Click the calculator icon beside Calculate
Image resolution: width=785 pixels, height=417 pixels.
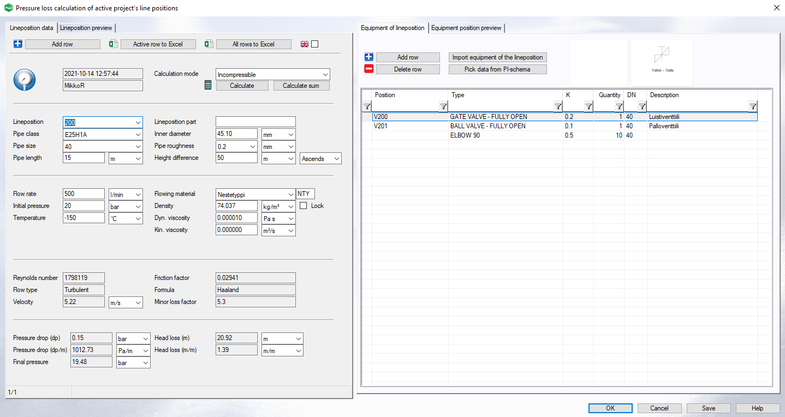click(208, 85)
